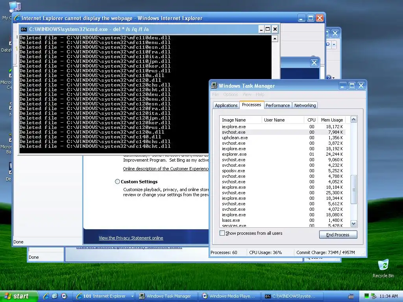Image resolution: width=403 pixels, height=302 pixels.
Task: Expand the 101 Internet Explorer taskbar group arrow
Action: click(132, 296)
